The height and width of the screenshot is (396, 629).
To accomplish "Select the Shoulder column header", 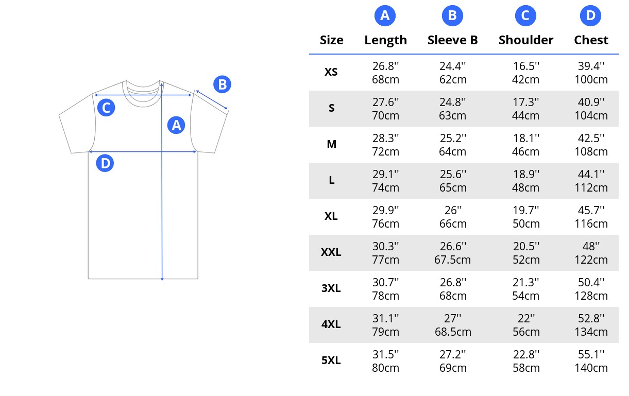I will click(525, 40).
